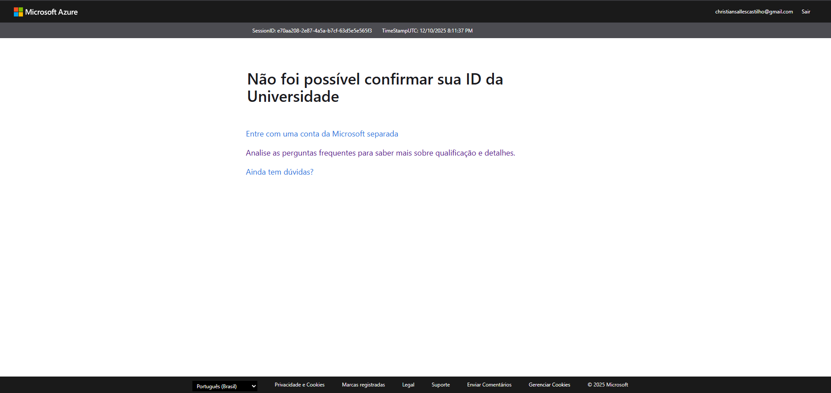831x393 pixels.
Task: Click the Legal footer link
Action: [408, 385]
